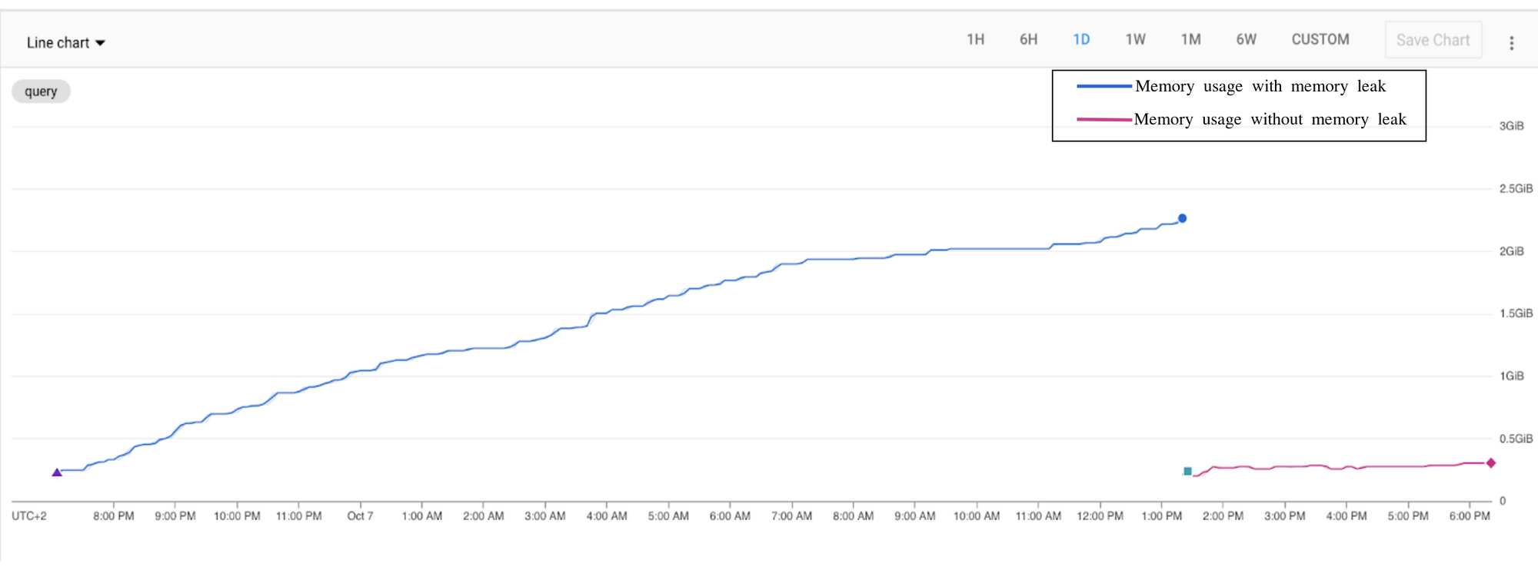Viewport: 1538px width, 580px height.
Task: Select the 1D time range
Action: [x=1081, y=40]
